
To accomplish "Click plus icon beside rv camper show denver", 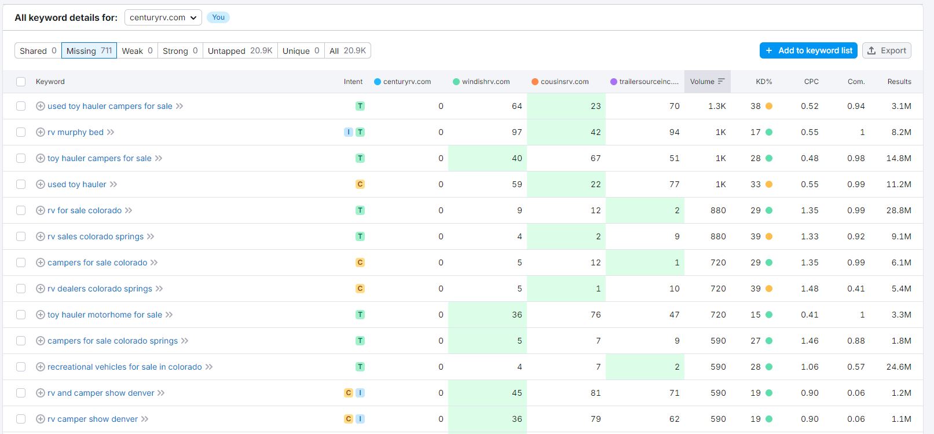I will click(41, 419).
